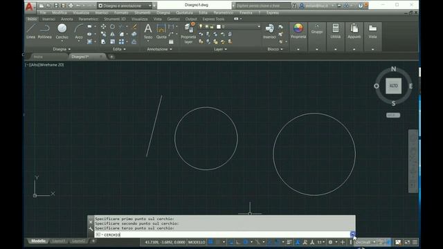443x249 pixels.
Task: Open the Quotatura menu
Action: (x=184, y=12)
